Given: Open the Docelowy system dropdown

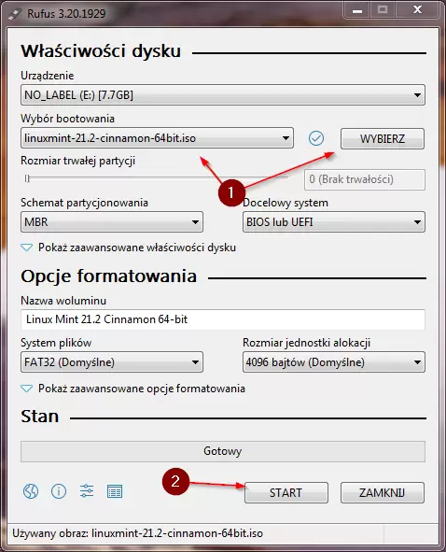Looking at the screenshot, I should click(x=334, y=222).
